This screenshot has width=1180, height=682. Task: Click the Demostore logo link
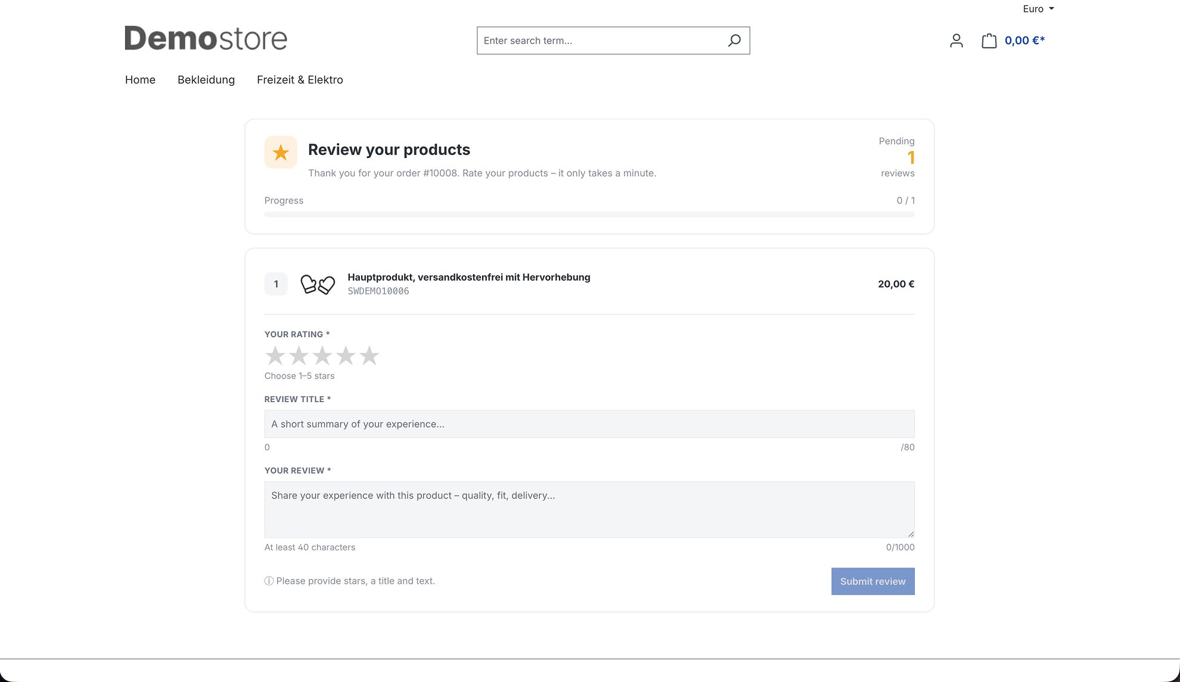coord(206,38)
